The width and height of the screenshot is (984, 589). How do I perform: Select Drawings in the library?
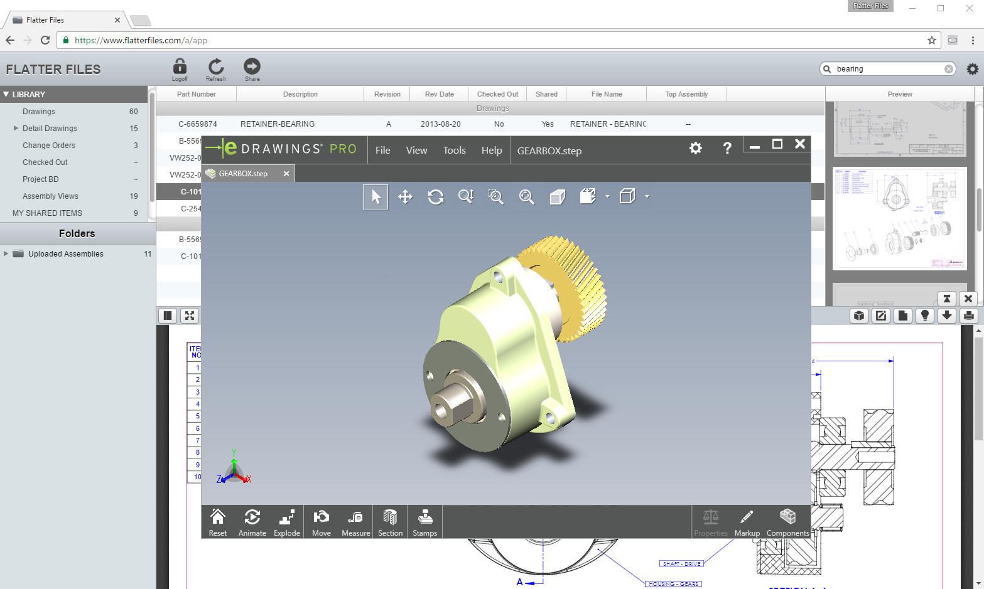[39, 112]
